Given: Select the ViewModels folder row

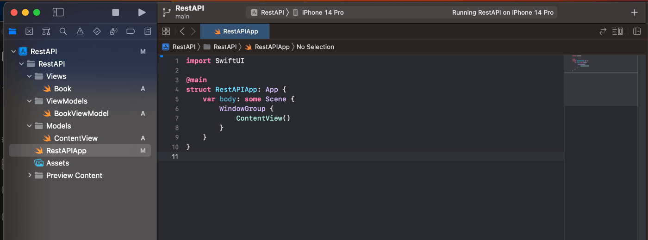Looking at the screenshot, I should [x=80, y=101].
